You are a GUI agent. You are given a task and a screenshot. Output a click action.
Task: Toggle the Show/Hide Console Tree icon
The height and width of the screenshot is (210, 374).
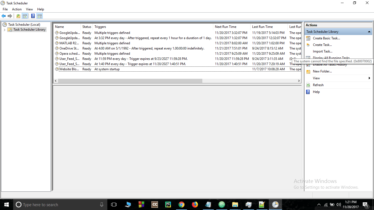25,16
